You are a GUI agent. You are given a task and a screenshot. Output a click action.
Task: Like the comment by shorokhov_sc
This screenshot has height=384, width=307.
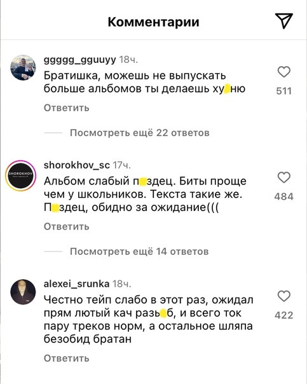coord(284,177)
